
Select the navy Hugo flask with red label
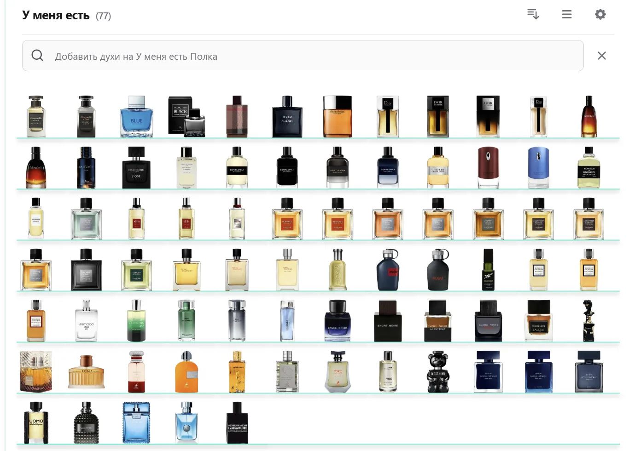[388, 269]
